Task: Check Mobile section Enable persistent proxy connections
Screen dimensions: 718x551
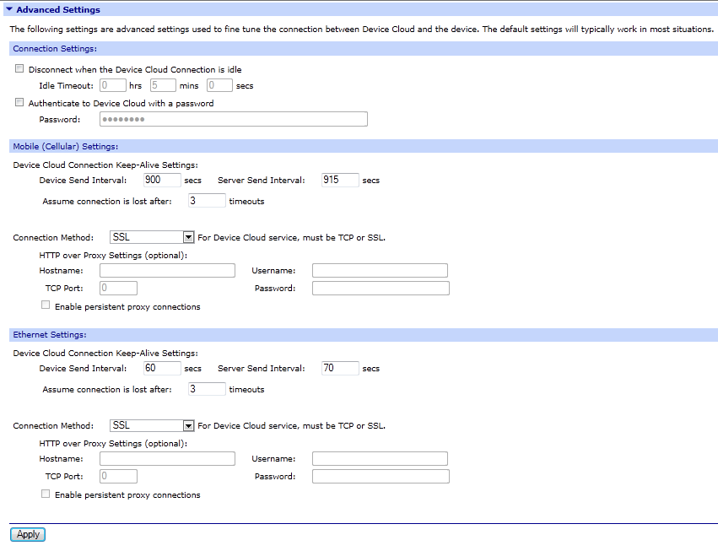Action: 46,306
